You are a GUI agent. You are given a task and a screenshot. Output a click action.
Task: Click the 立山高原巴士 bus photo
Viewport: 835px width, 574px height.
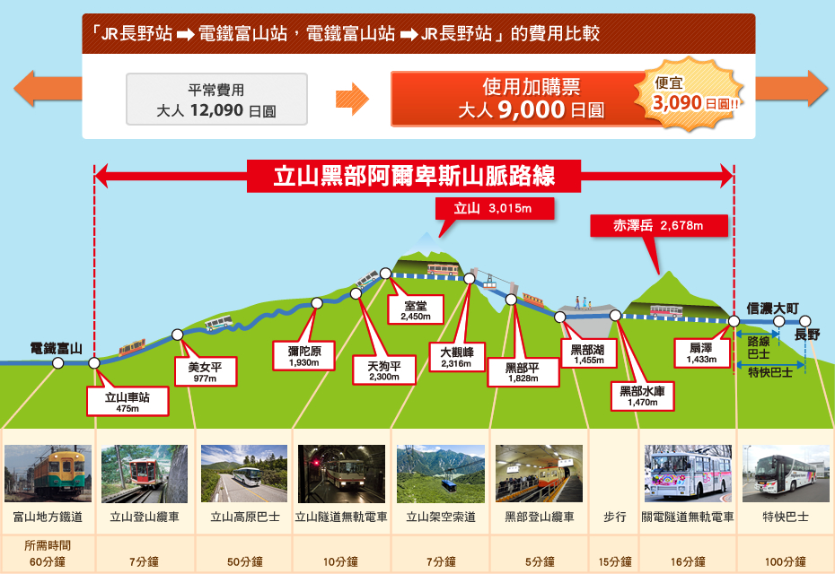pos(244,474)
